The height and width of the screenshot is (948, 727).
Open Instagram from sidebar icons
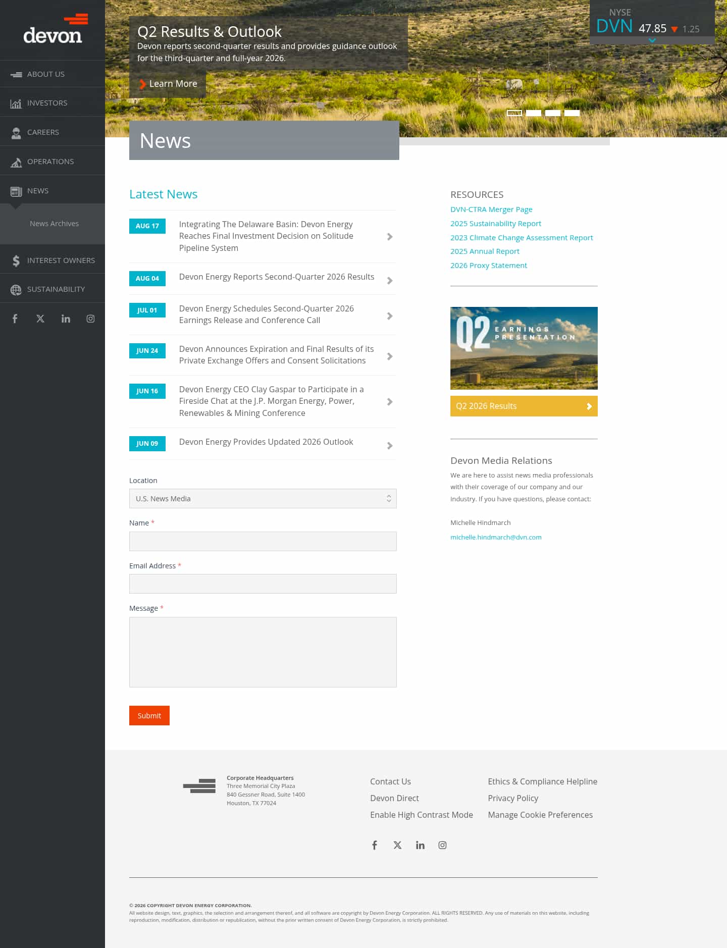click(90, 319)
